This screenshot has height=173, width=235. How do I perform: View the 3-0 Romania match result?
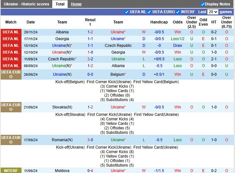click(90, 140)
